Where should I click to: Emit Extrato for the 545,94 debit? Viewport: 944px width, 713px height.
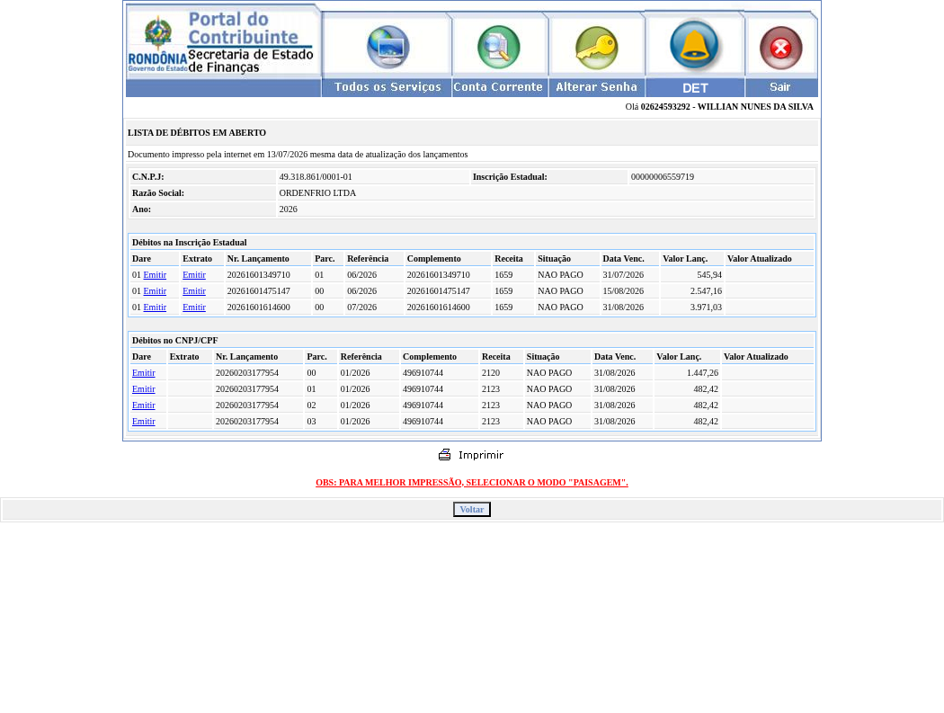(x=194, y=274)
